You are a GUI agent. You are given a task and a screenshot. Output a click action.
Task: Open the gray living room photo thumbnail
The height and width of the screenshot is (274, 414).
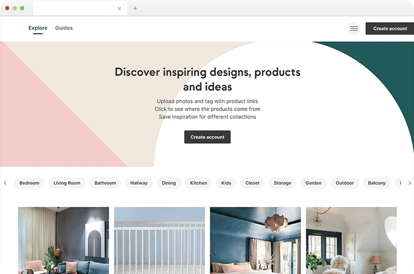point(63,240)
